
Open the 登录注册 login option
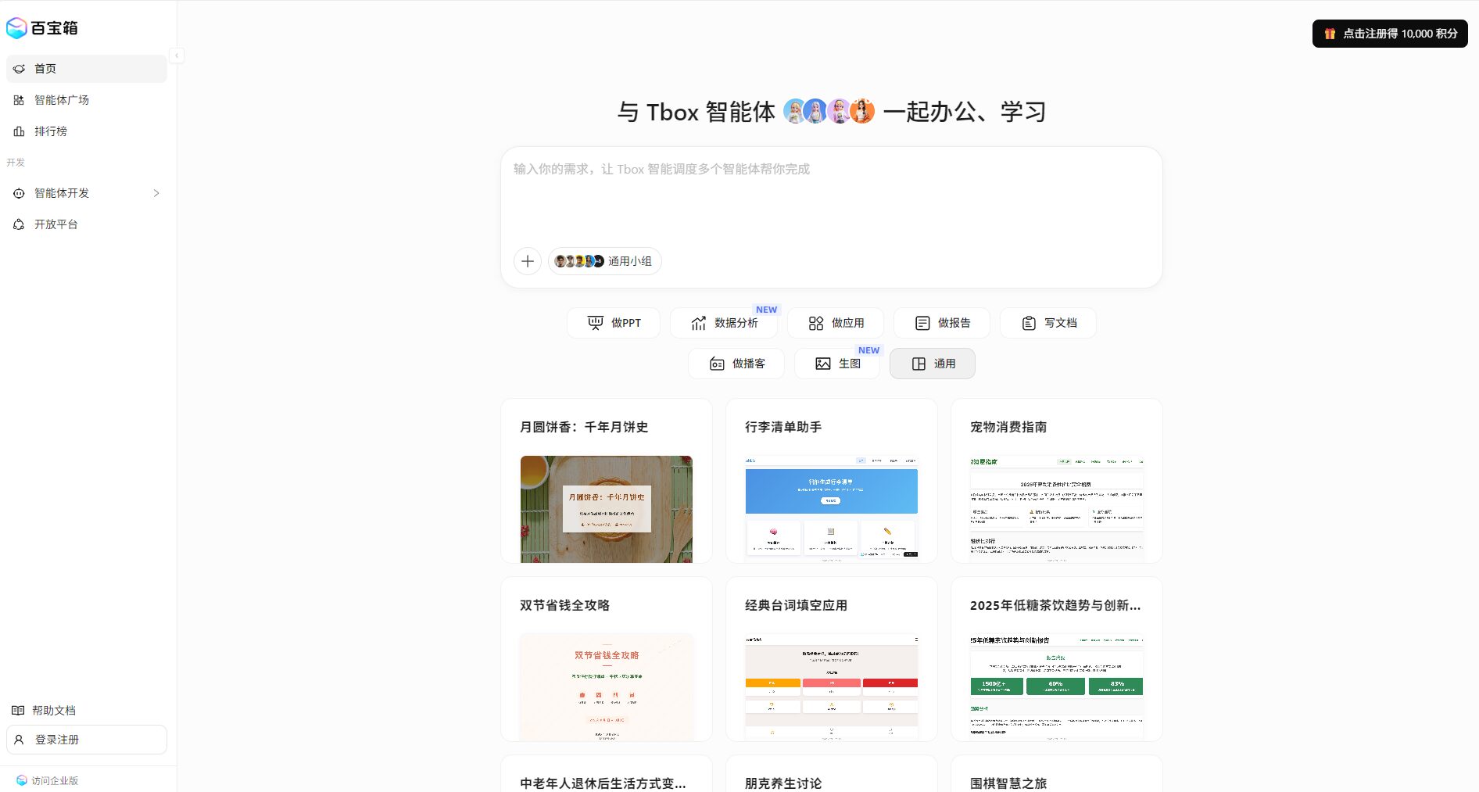pos(86,739)
